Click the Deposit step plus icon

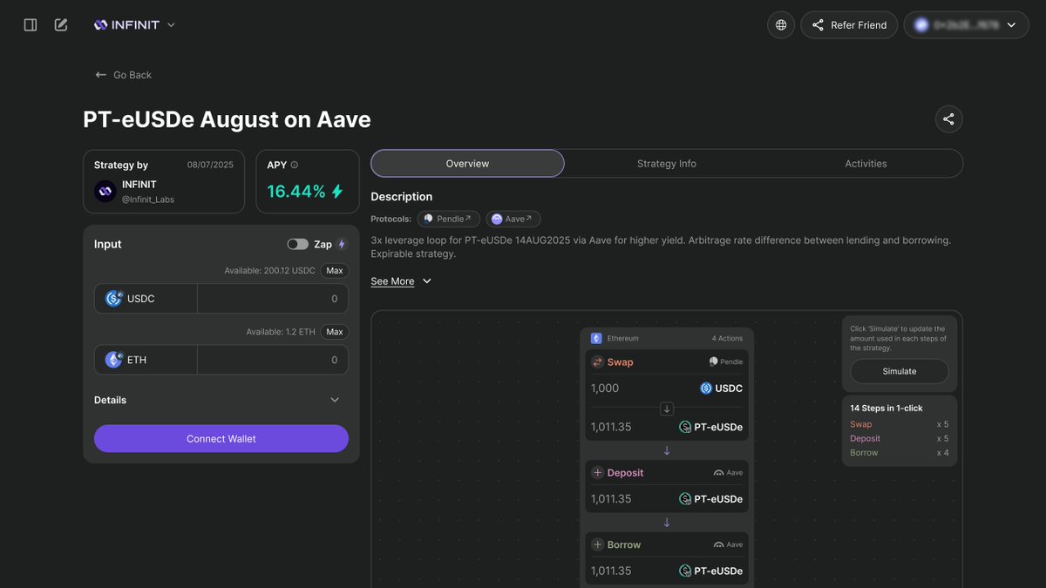(x=597, y=473)
